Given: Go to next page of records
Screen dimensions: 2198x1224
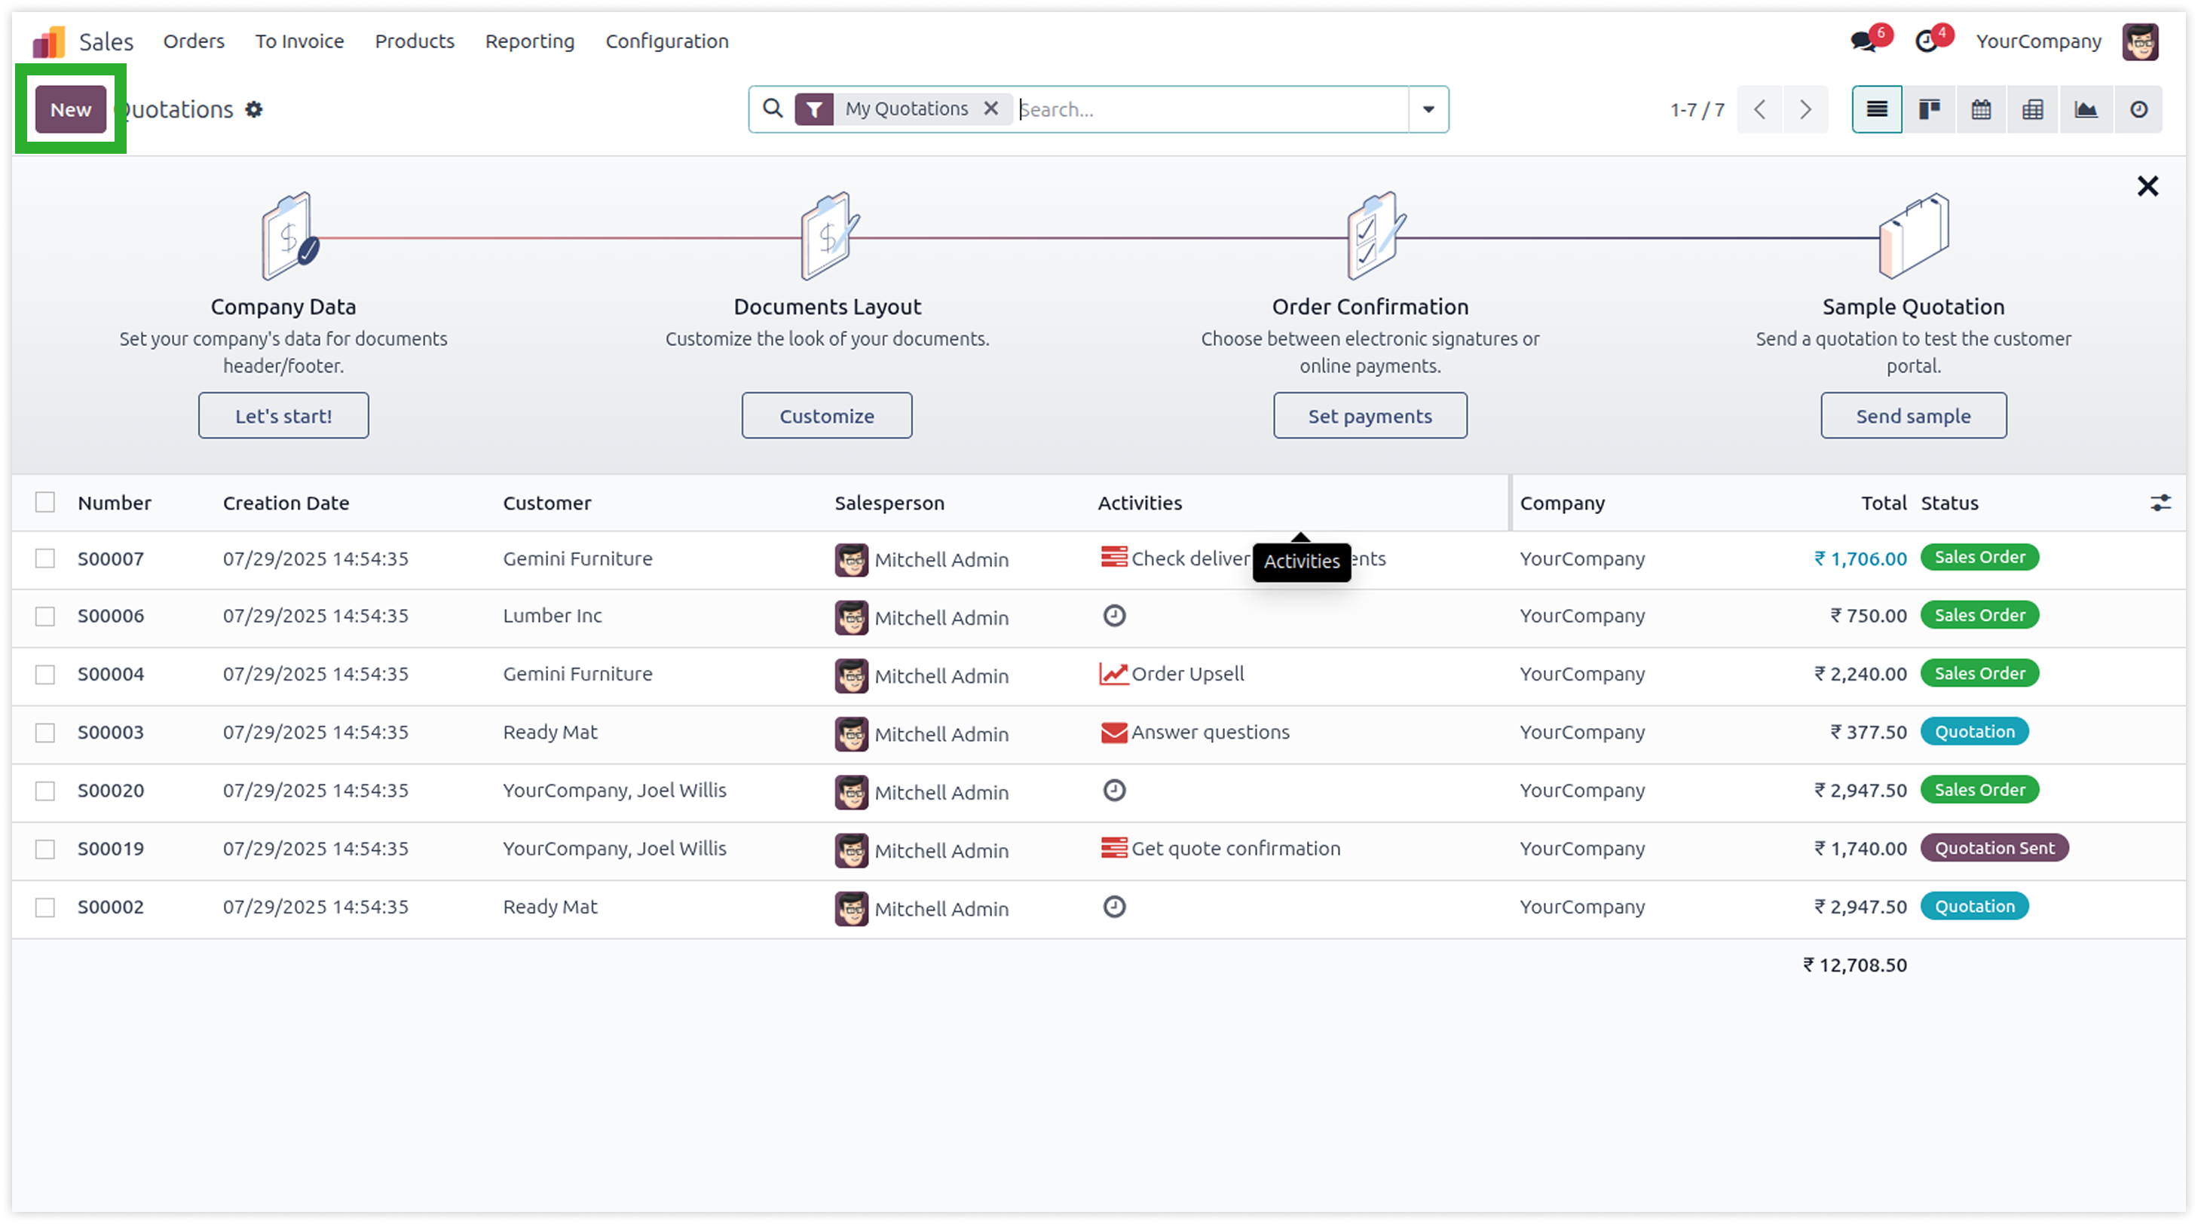Looking at the screenshot, I should tap(1805, 109).
